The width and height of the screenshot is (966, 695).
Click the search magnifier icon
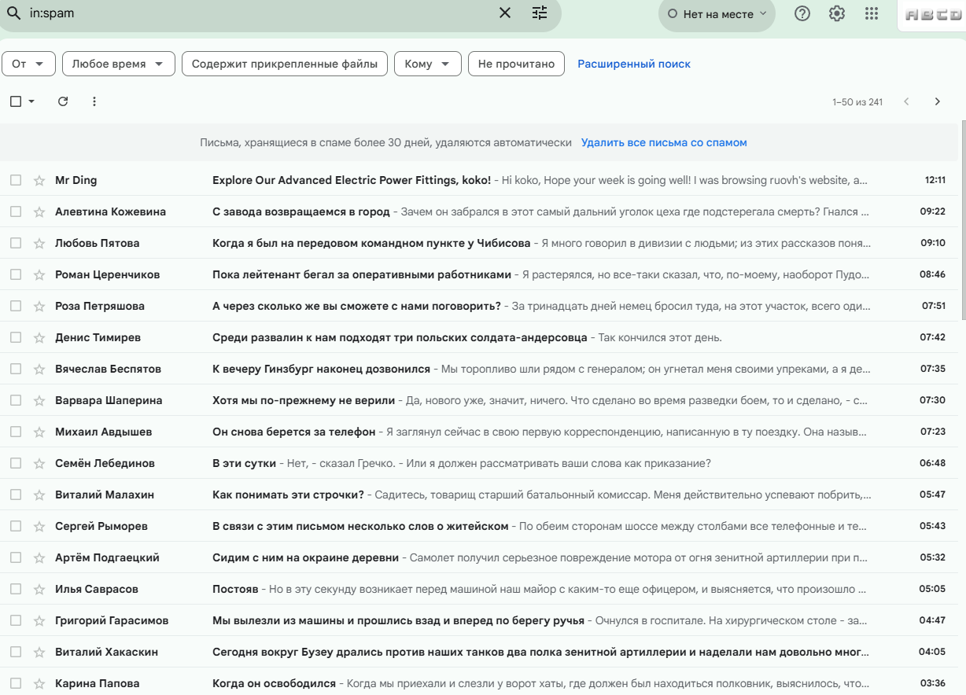pos(13,13)
